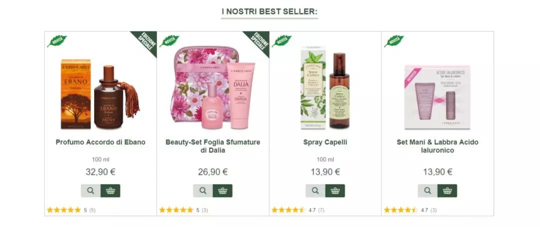
Task: Click the Ebano perfume product image
Action: [x=100, y=94]
